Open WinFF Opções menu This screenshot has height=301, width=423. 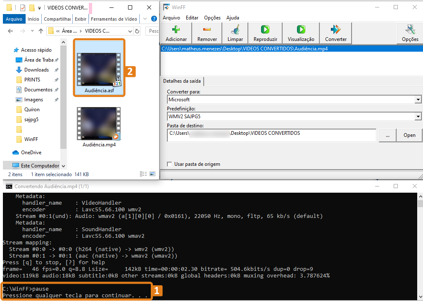[x=212, y=17]
